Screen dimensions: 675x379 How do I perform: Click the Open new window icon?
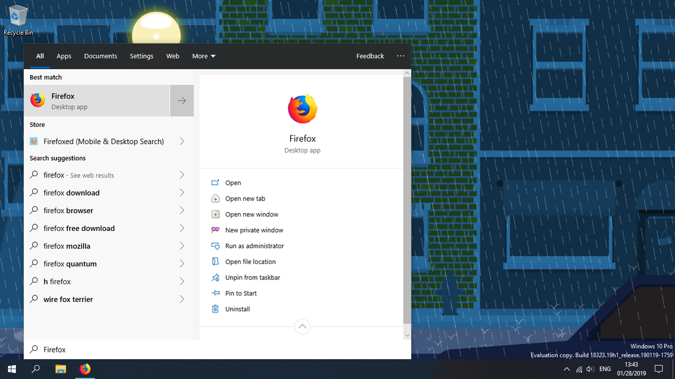(x=216, y=215)
